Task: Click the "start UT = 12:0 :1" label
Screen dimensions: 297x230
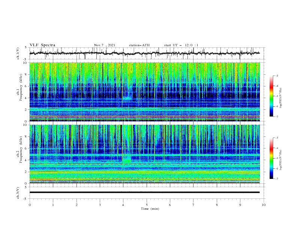Action: coord(181,45)
